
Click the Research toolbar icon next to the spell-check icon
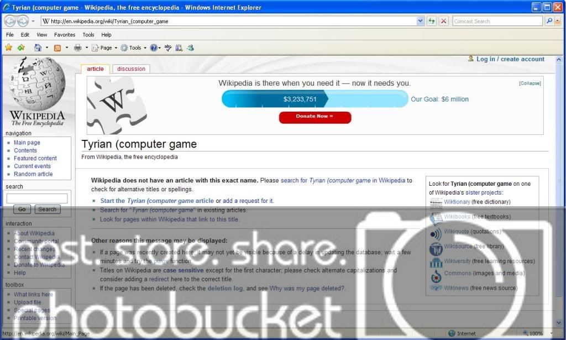tap(179, 48)
